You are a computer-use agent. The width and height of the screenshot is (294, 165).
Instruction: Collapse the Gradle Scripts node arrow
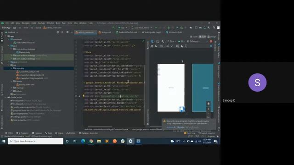(5, 98)
